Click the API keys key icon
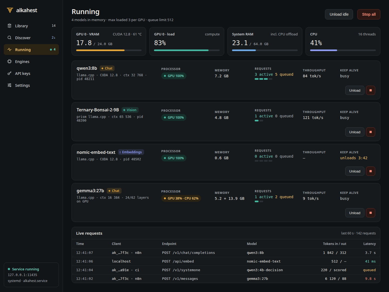389x292 pixels. click(9, 73)
